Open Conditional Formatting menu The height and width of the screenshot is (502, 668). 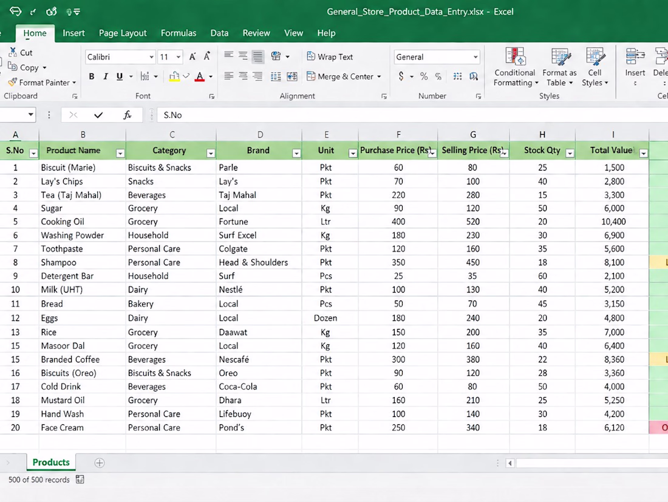[x=515, y=66]
